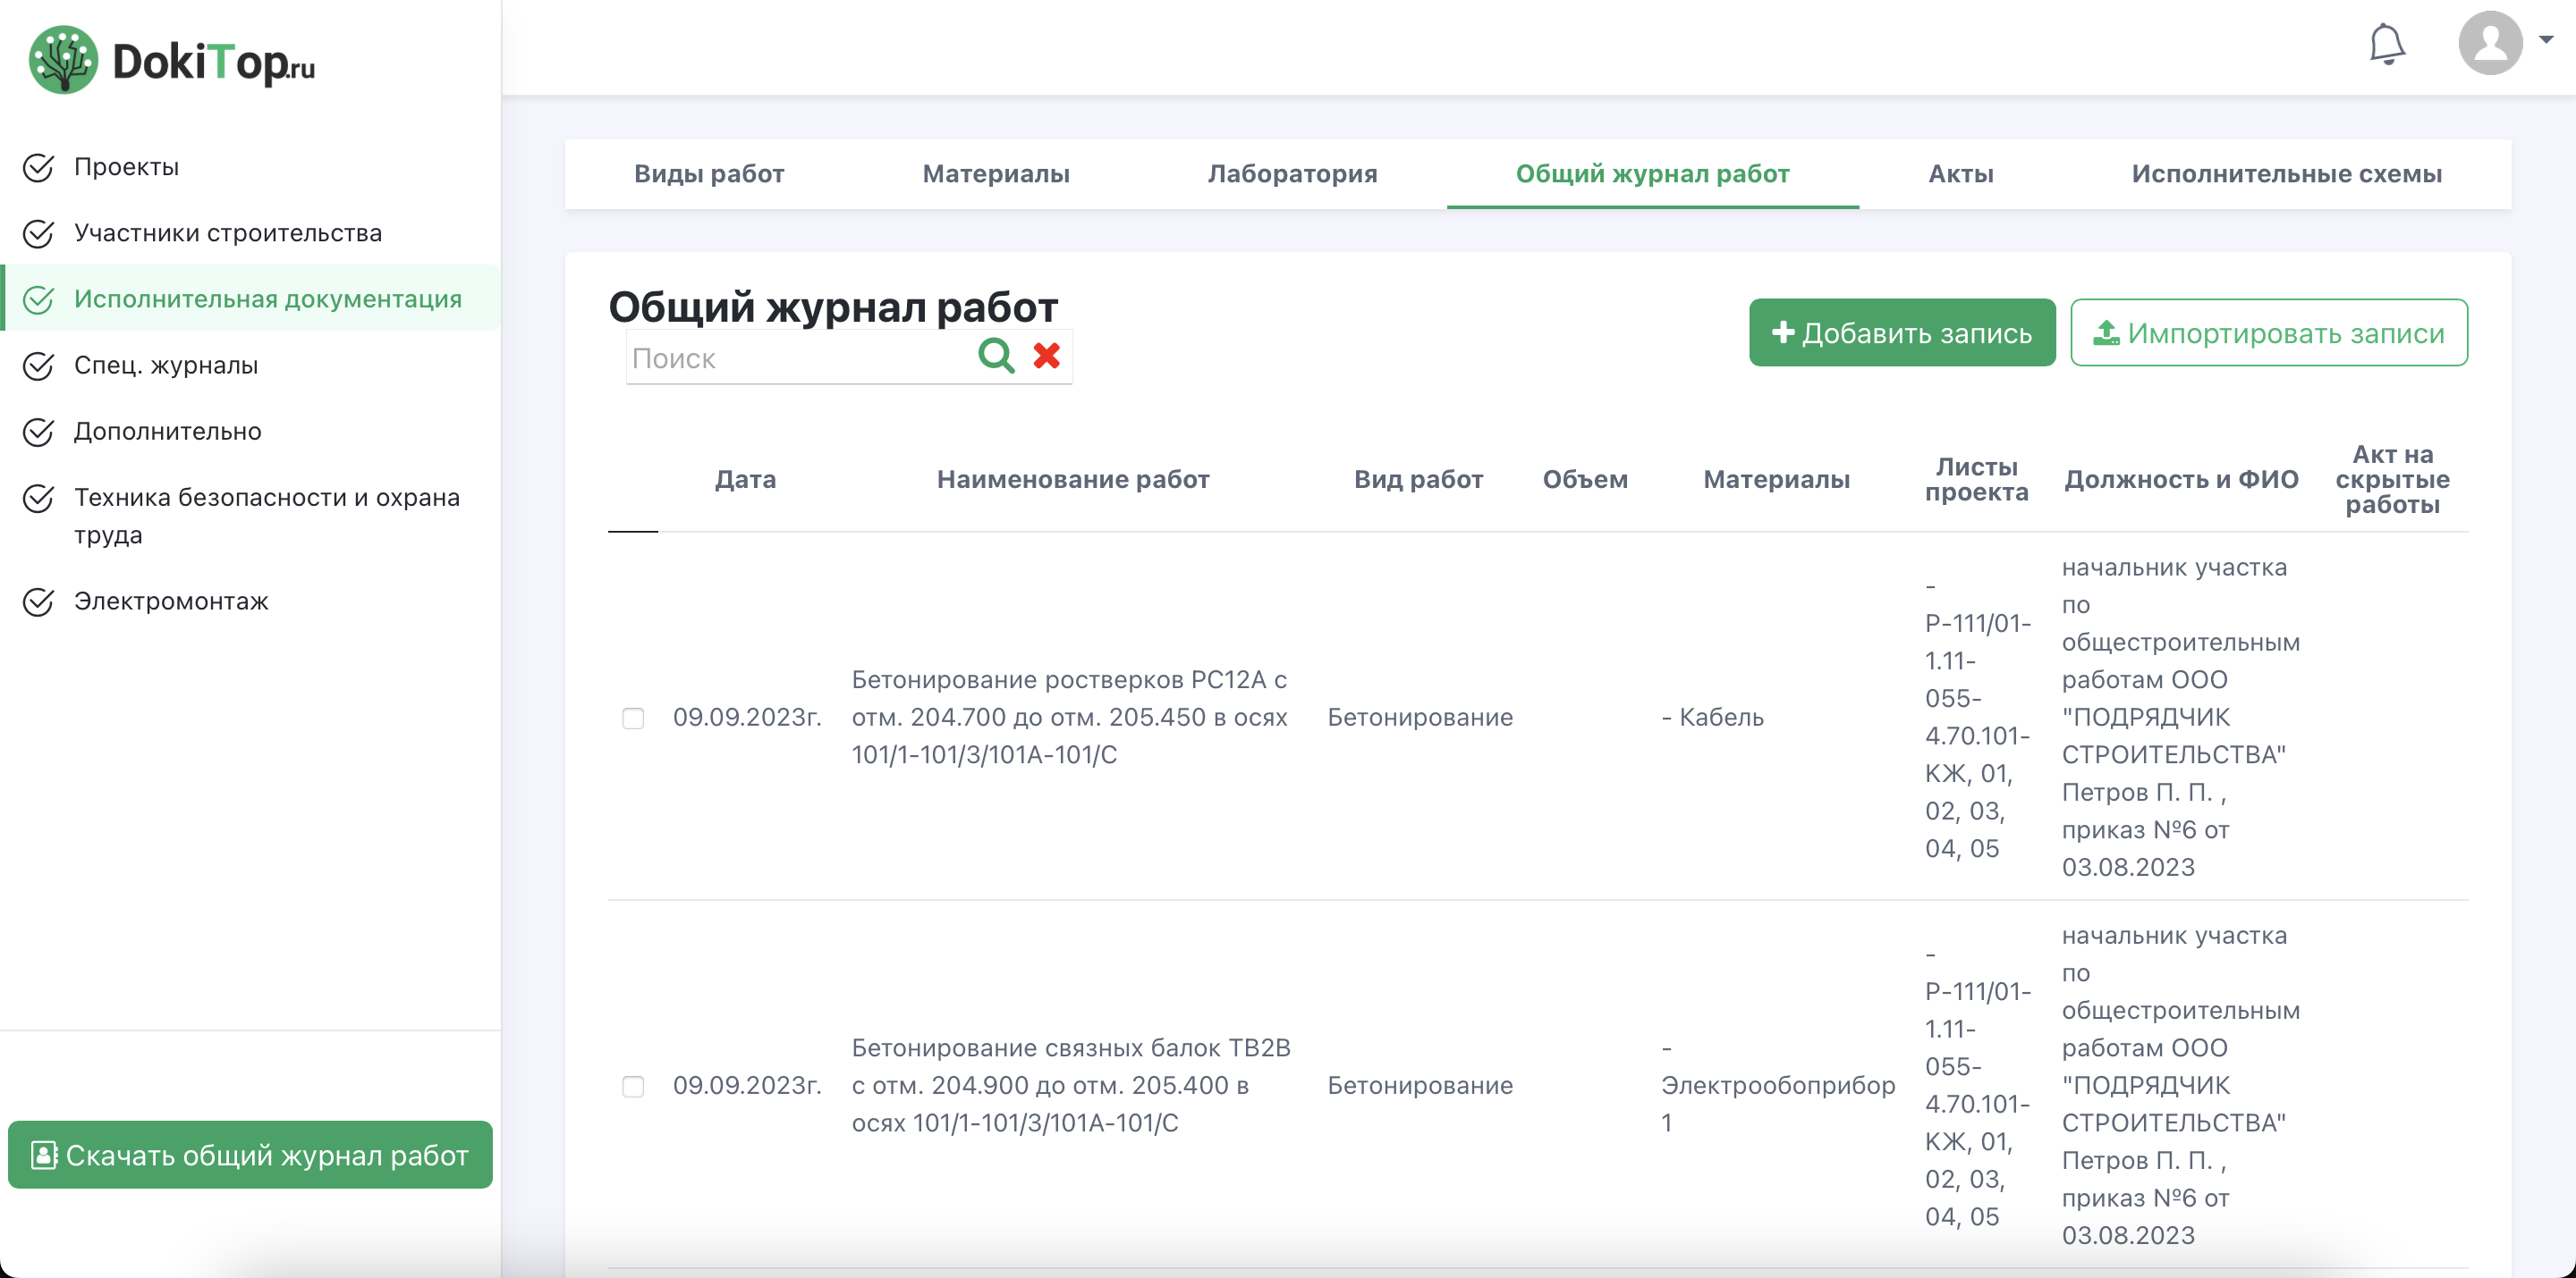Screen dimensions: 2576x1278
Task: Clear search with the red X icon
Action: (x=1047, y=356)
